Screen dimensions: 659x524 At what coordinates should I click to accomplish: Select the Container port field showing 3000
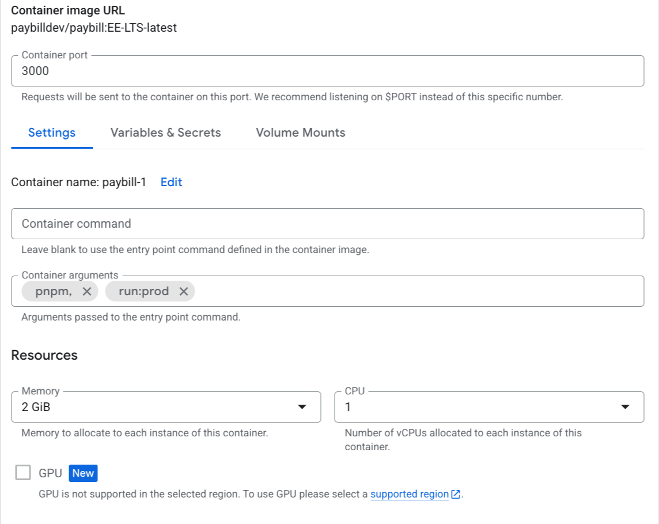(327, 71)
